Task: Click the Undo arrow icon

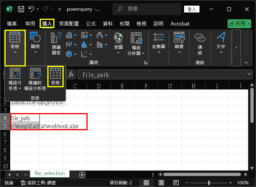Action: [31, 9]
